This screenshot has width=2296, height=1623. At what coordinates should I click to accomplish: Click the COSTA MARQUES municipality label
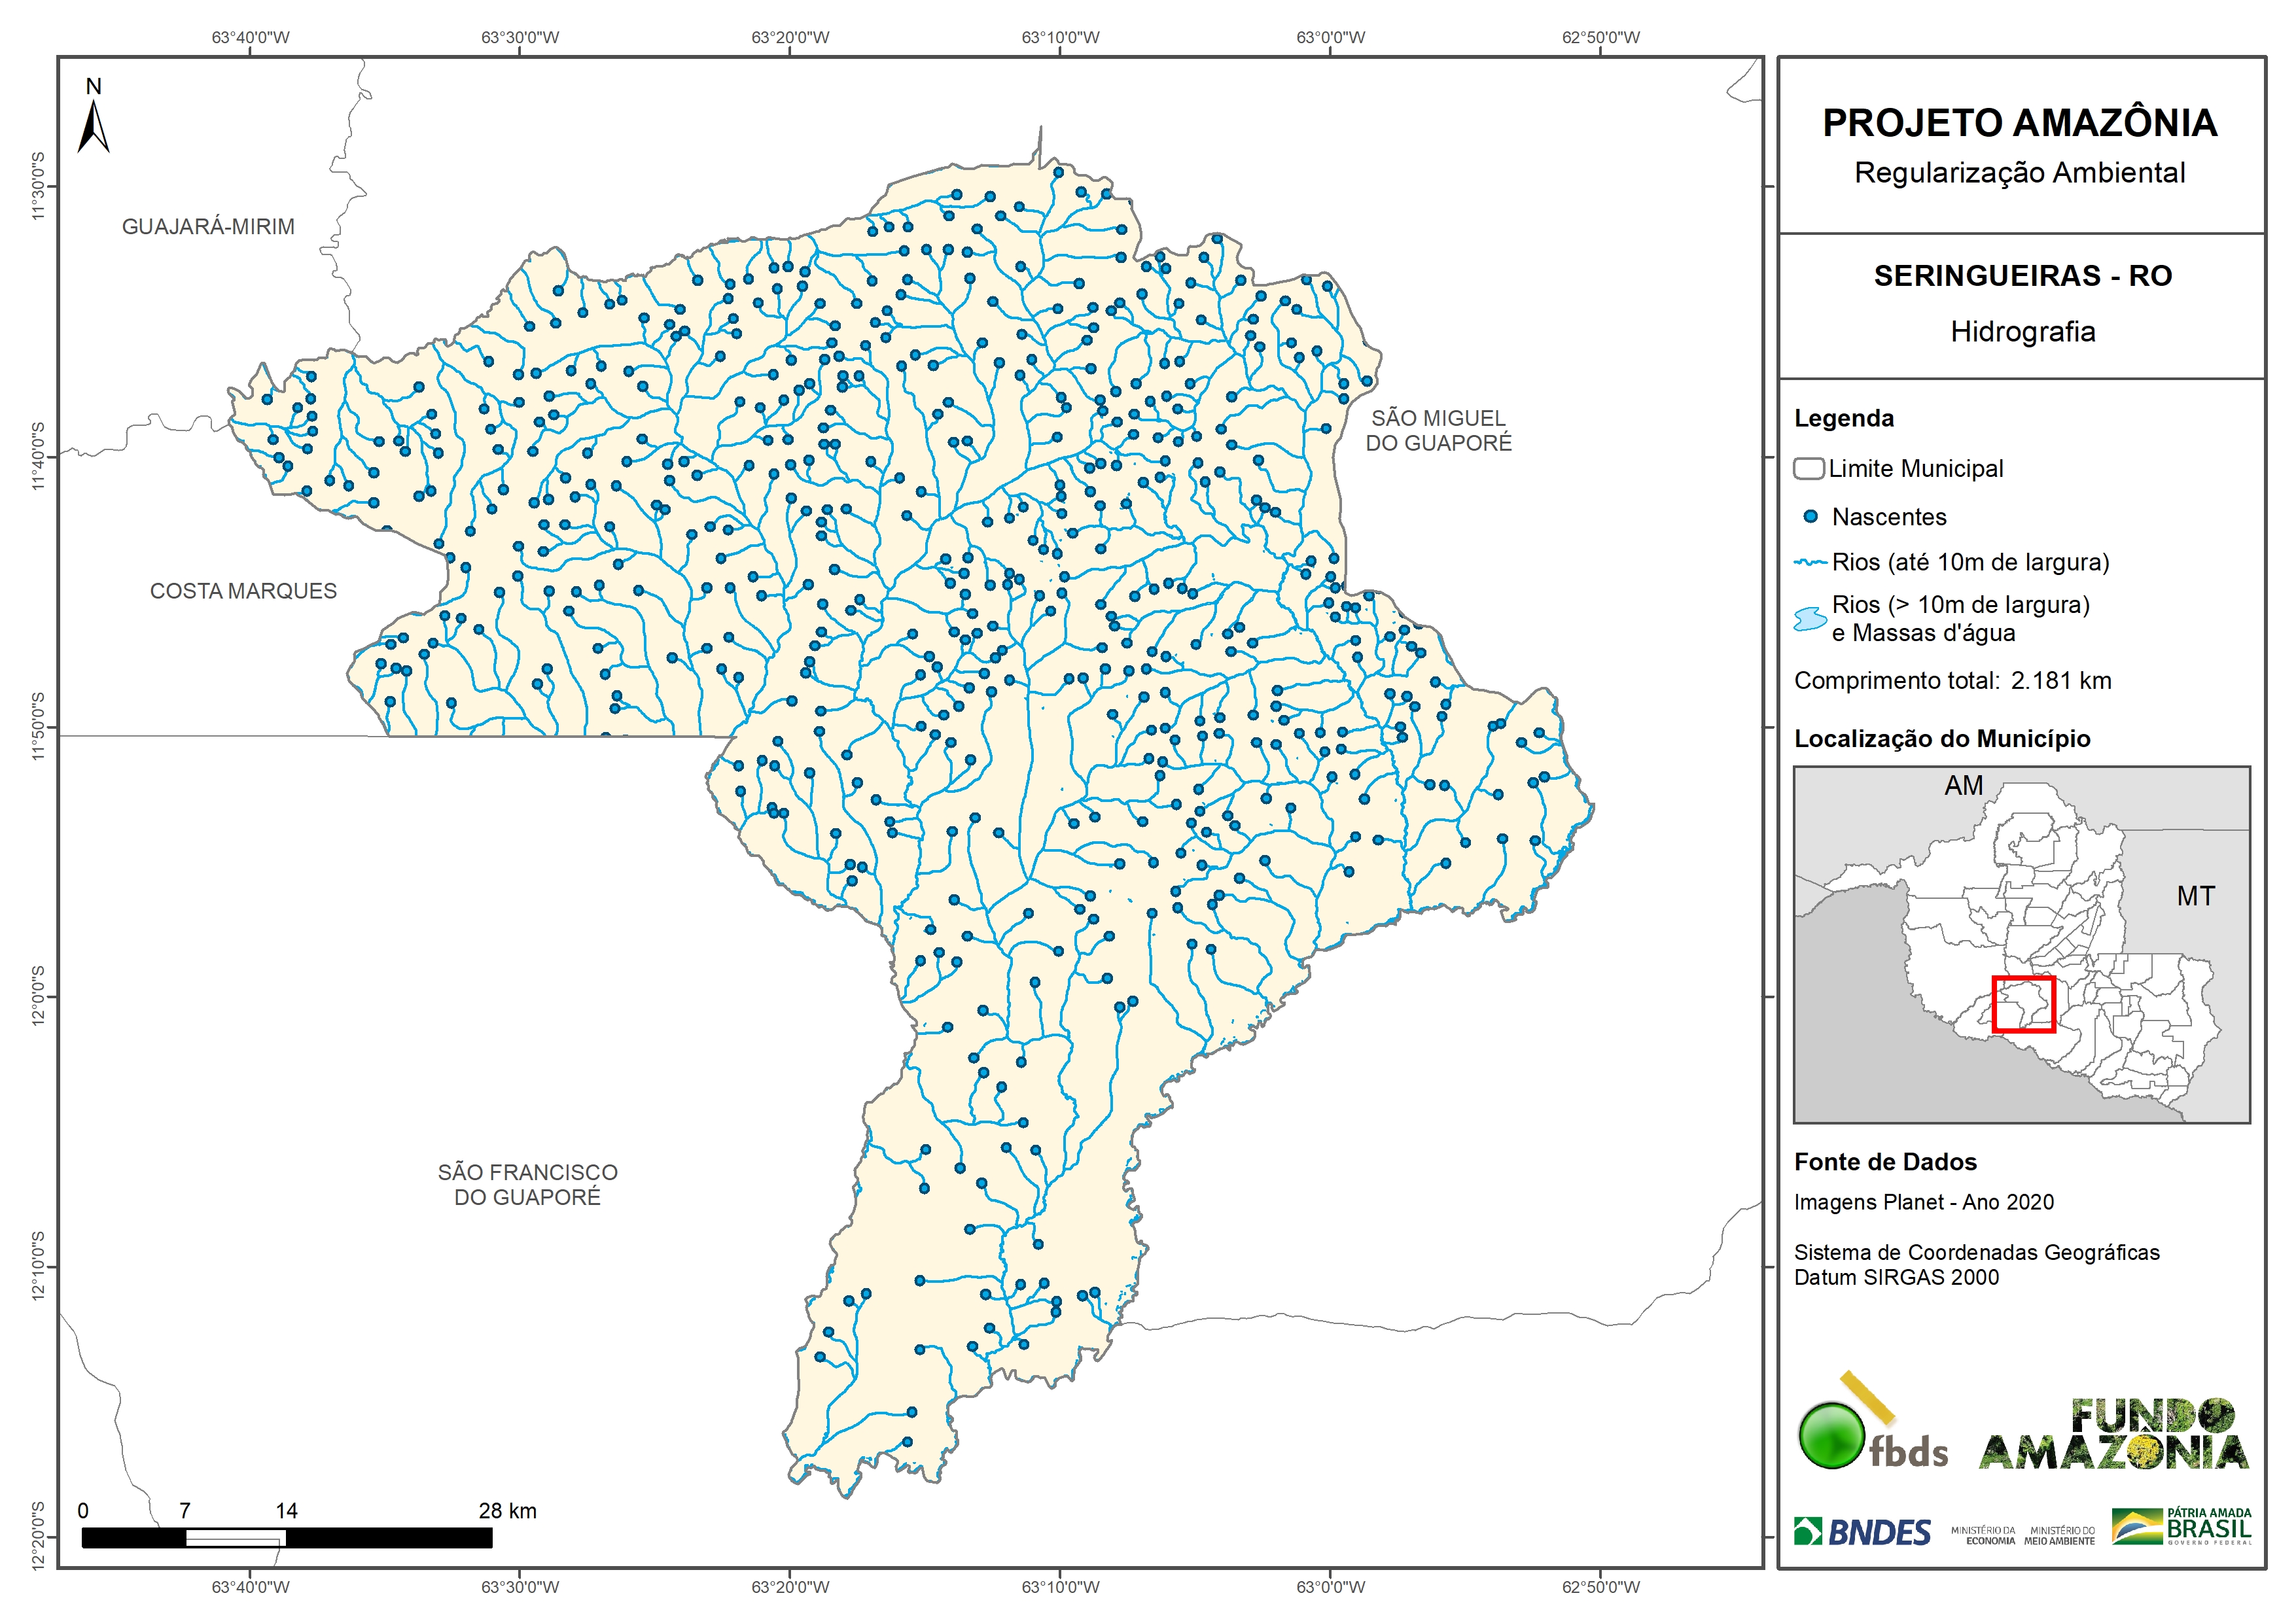243,591
